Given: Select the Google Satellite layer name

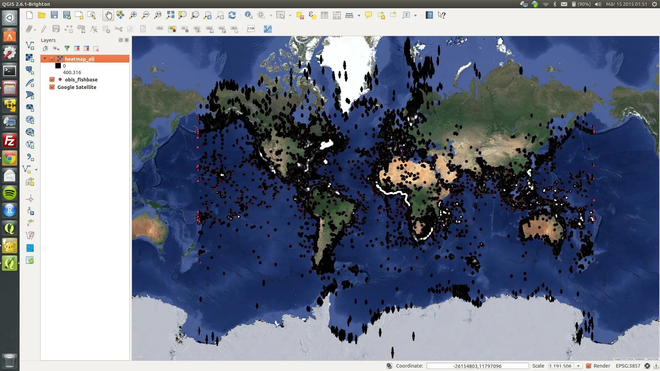Looking at the screenshot, I should click(x=77, y=87).
